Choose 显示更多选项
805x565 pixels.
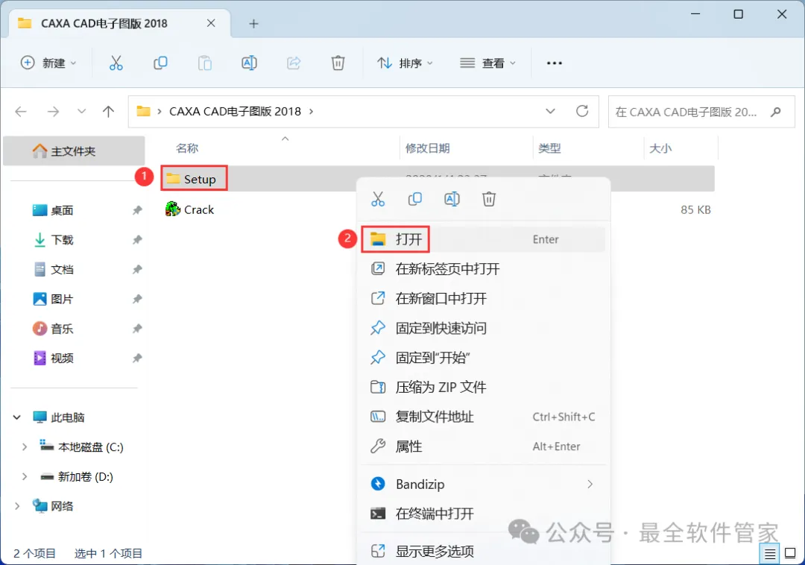483,552
